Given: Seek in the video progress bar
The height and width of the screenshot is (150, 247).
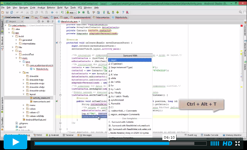Looking at the screenshot, I should click(x=120, y=143).
